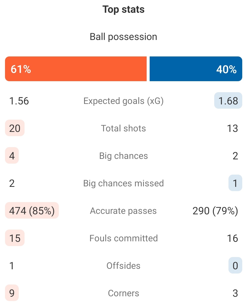Tap the highlighted 1 big chances missed badge
Viewport: 248px width, 308px height.
click(x=235, y=183)
